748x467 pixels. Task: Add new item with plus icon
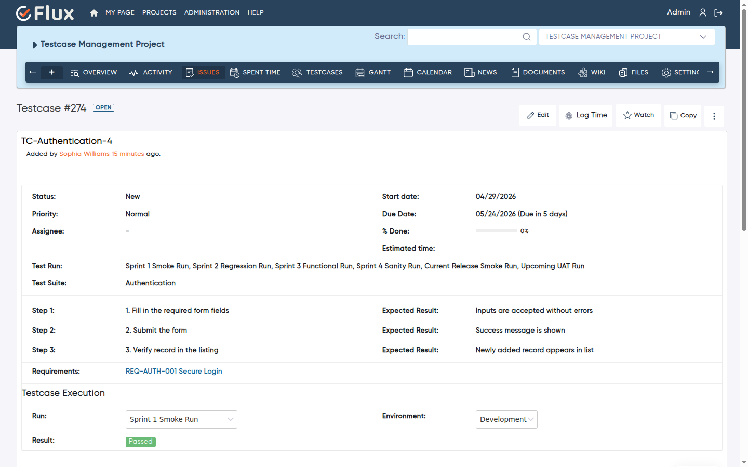pyautogui.click(x=52, y=72)
